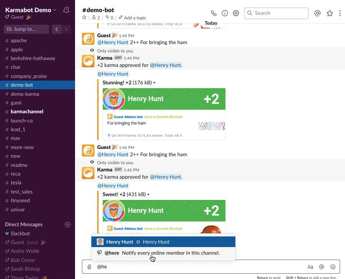Click the Search field

(x=276, y=13)
